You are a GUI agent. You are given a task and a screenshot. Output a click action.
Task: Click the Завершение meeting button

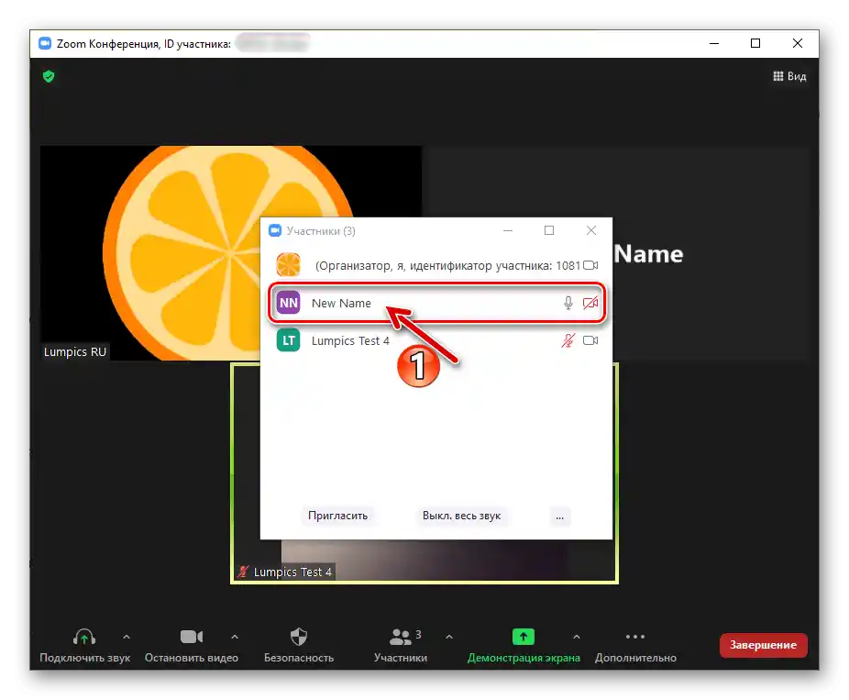[x=763, y=645]
